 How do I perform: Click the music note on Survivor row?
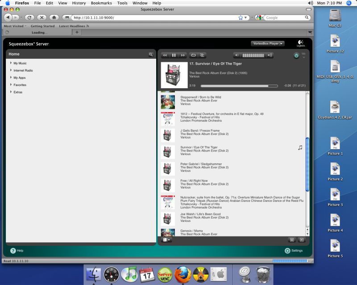click(300, 148)
